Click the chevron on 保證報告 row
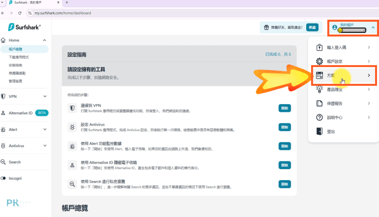Viewport: 379px width, 217px height. [369, 104]
